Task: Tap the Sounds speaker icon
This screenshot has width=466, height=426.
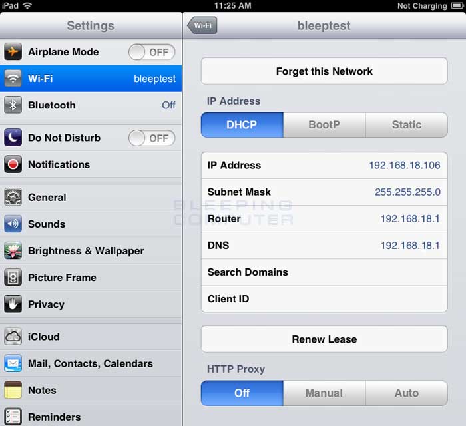Action: [13, 224]
